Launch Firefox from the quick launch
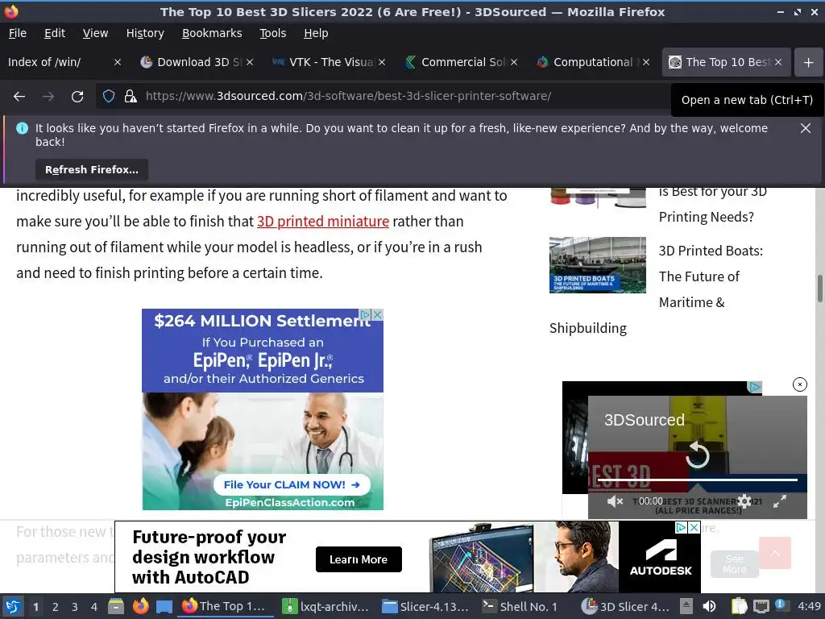Viewport: 825px width, 619px height. tap(140, 606)
